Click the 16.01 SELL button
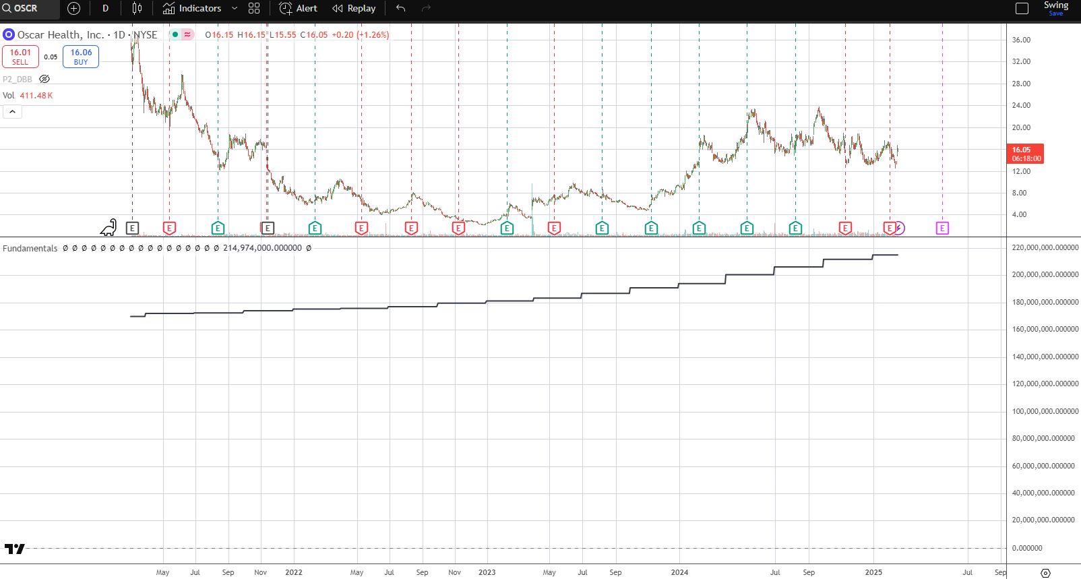This screenshot has height=579, width=1081. click(20, 57)
